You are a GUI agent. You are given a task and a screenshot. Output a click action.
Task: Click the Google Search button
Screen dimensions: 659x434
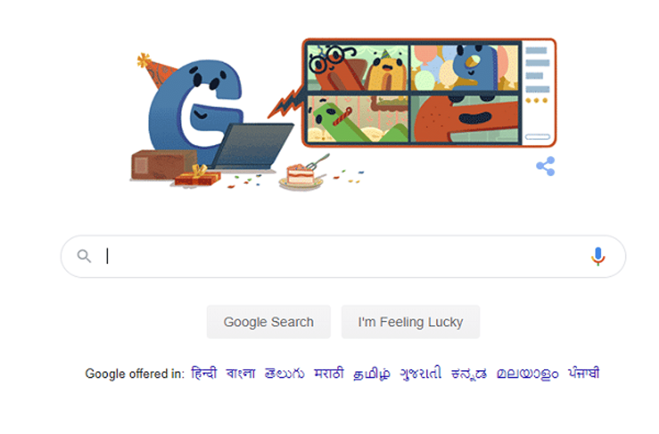268,322
